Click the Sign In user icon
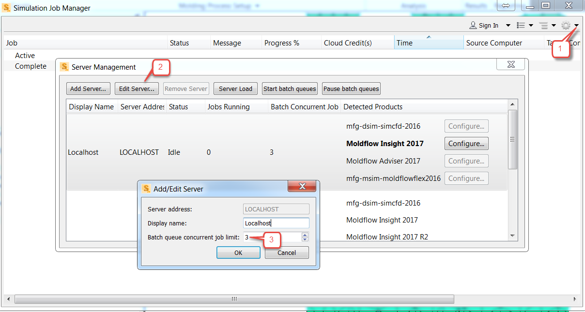The width and height of the screenshot is (585, 312). point(472,25)
